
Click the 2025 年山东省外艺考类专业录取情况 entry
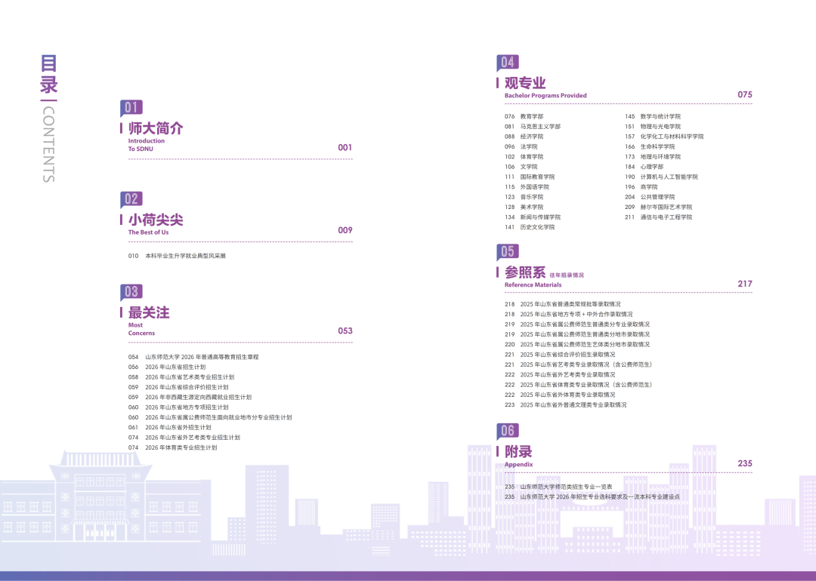[560, 375]
